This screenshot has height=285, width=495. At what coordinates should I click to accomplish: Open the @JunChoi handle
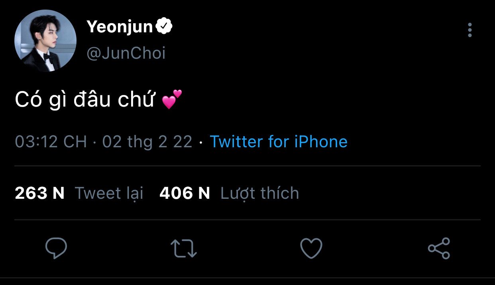(126, 53)
